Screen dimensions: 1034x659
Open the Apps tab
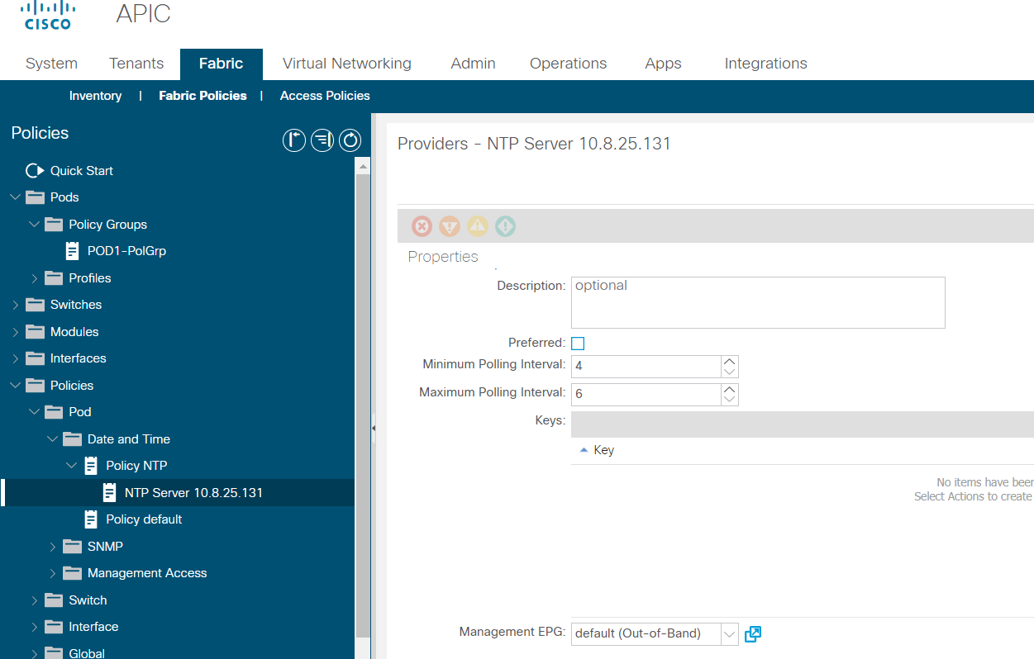click(663, 64)
